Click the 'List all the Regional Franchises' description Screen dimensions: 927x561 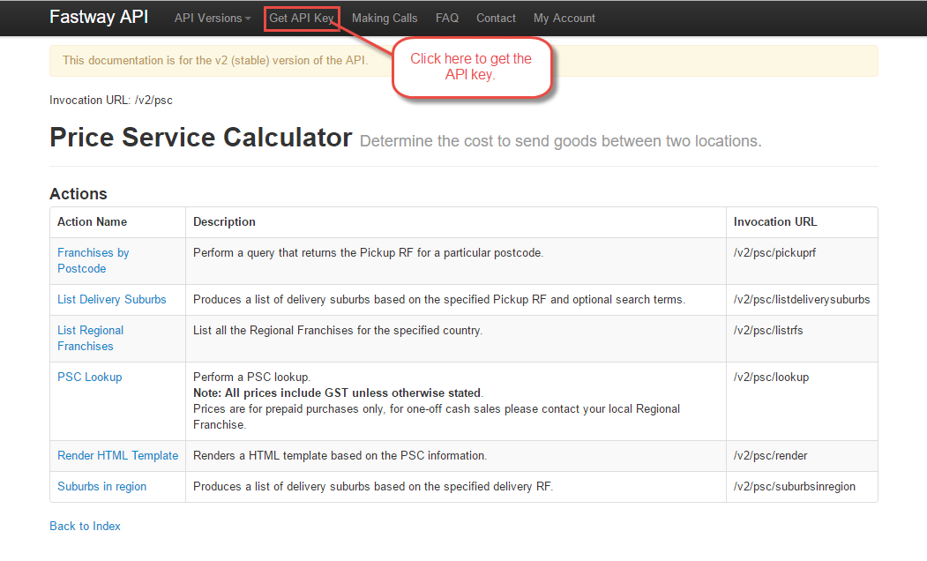[x=338, y=330]
